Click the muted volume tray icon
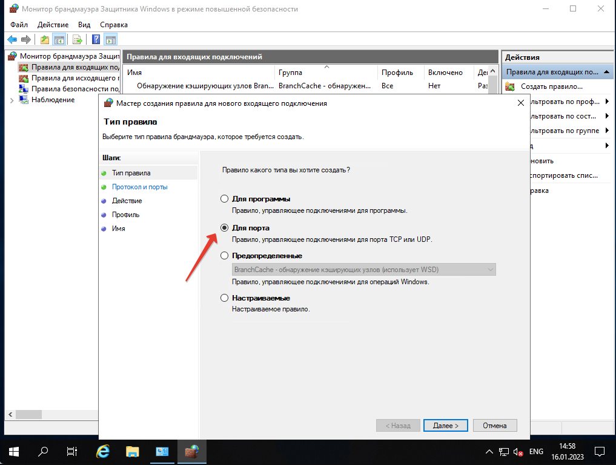The image size is (616, 465). 518,452
